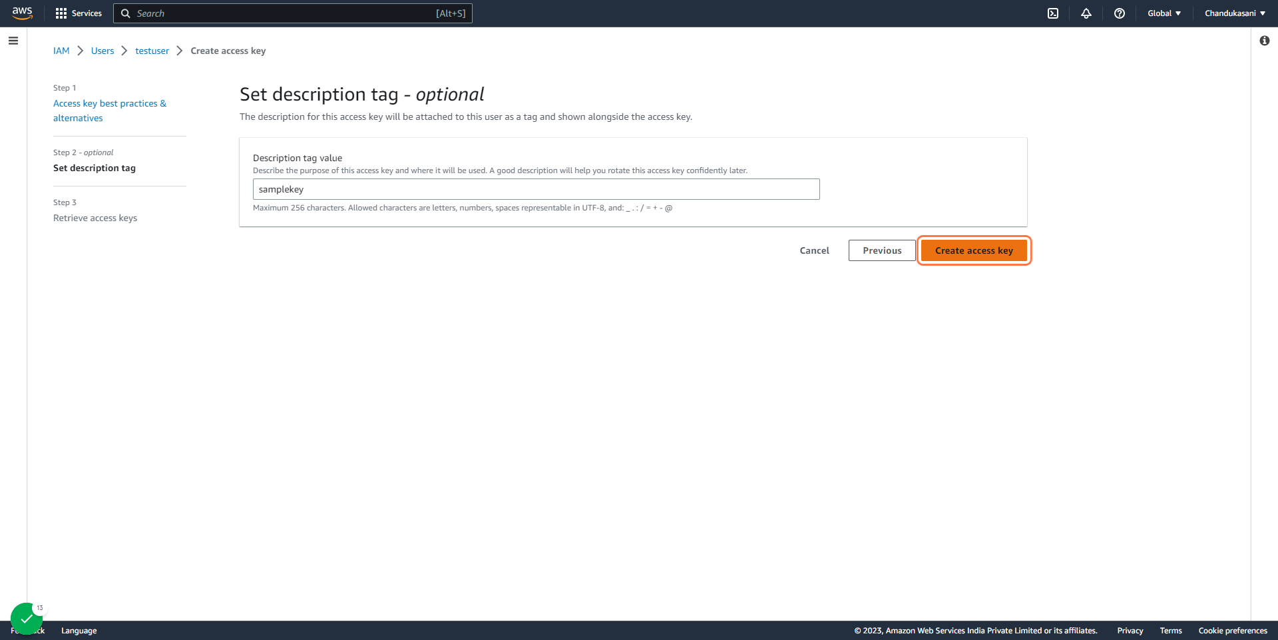
Task: Click the Description tag value field
Action: click(536, 189)
